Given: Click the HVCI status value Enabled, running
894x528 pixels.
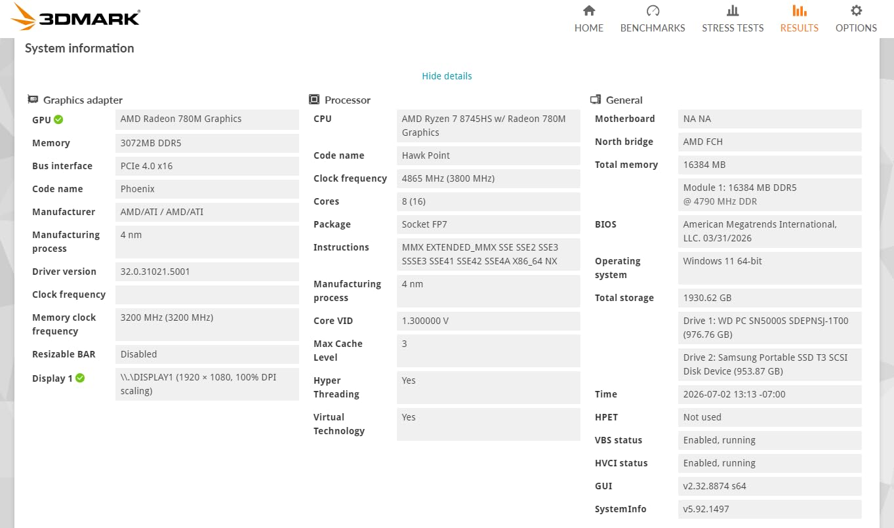Looking at the screenshot, I should pyautogui.click(x=770, y=463).
